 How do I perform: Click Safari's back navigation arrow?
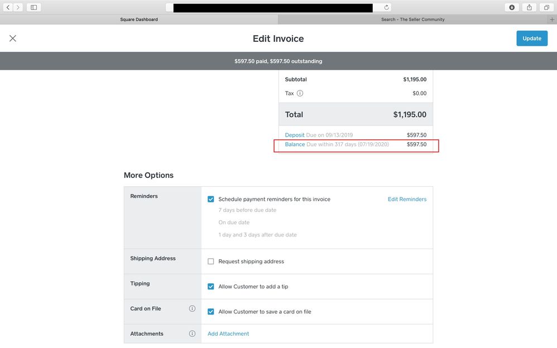point(8,7)
